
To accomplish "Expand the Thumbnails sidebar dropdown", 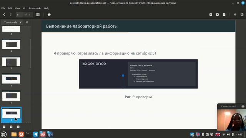I will (12, 22).
